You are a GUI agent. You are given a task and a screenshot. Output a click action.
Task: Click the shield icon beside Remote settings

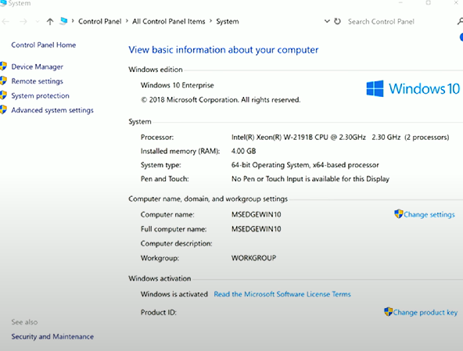pos(3,81)
